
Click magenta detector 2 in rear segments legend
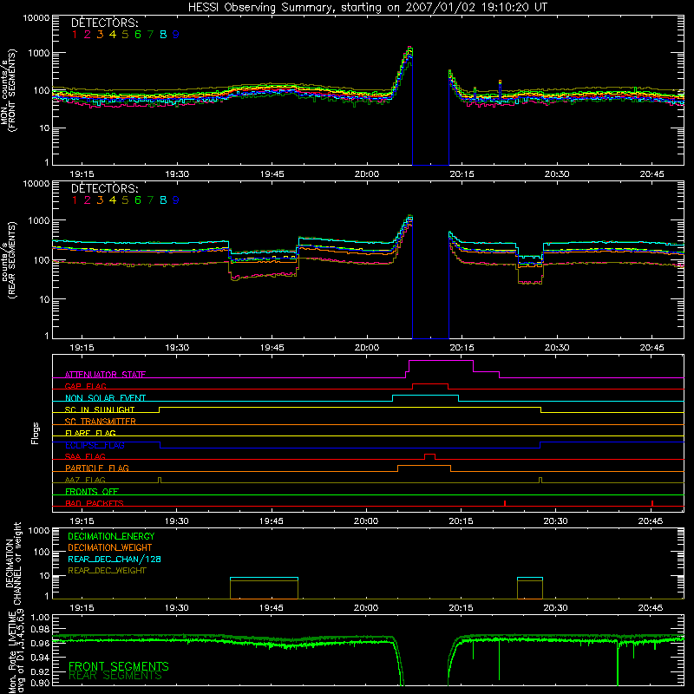(x=88, y=200)
